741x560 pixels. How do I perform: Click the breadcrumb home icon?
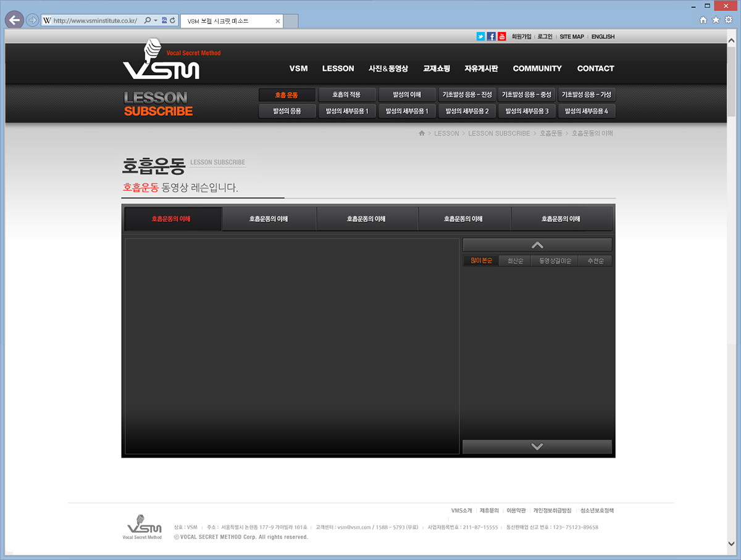click(422, 133)
